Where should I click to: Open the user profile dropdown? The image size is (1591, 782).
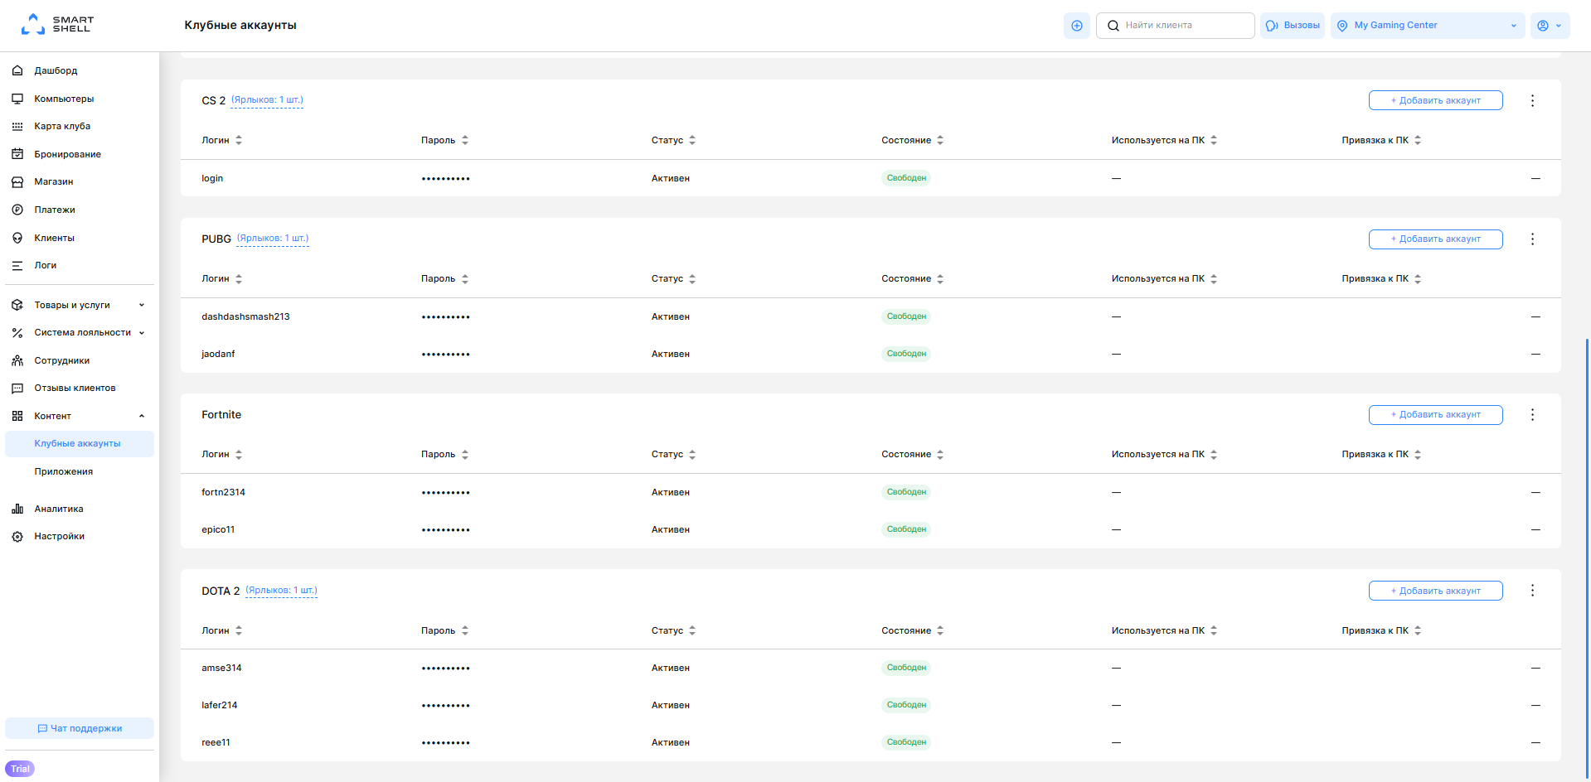pyautogui.click(x=1550, y=26)
